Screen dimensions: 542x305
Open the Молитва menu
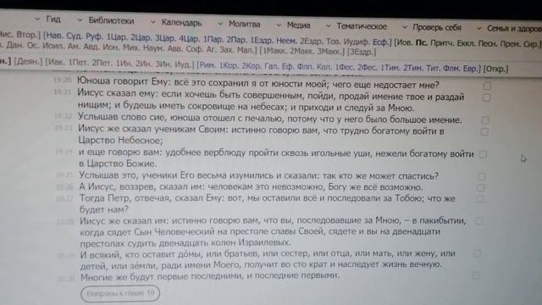pyautogui.click(x=244, y=25)
